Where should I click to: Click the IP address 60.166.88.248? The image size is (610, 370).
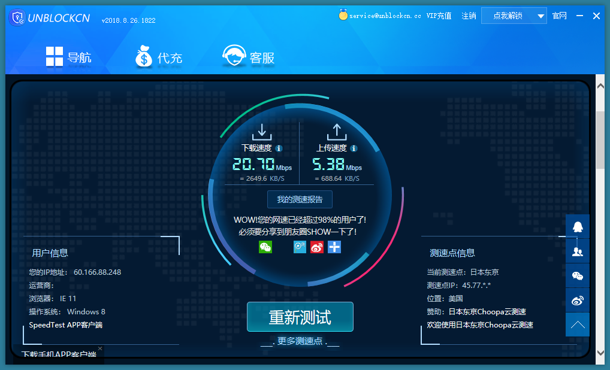coord(97,272)
